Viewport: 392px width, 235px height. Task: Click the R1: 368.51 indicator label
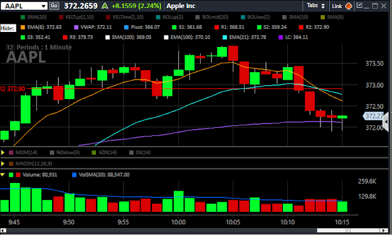click(233, 27)
